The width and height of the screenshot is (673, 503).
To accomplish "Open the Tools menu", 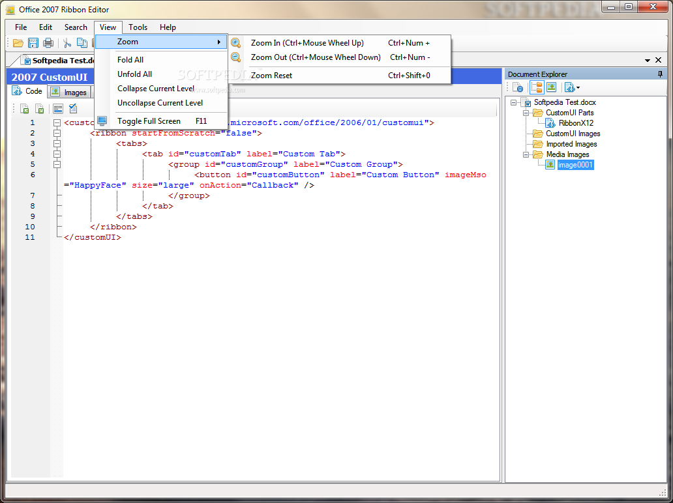I will pos(138,27).
